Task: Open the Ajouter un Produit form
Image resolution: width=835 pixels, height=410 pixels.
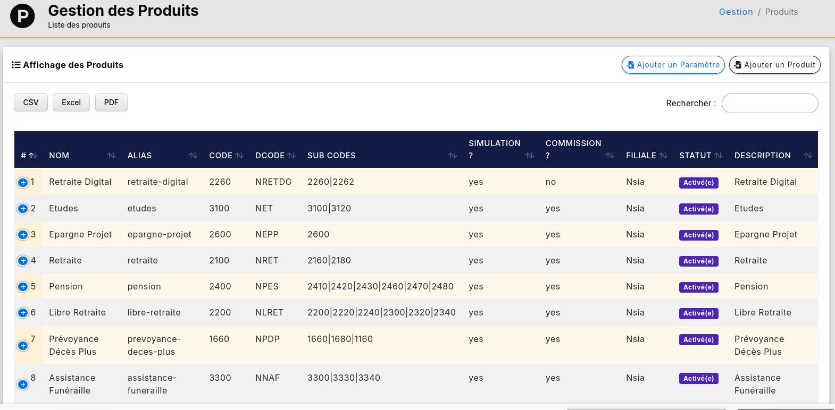Action: point(774,65)
